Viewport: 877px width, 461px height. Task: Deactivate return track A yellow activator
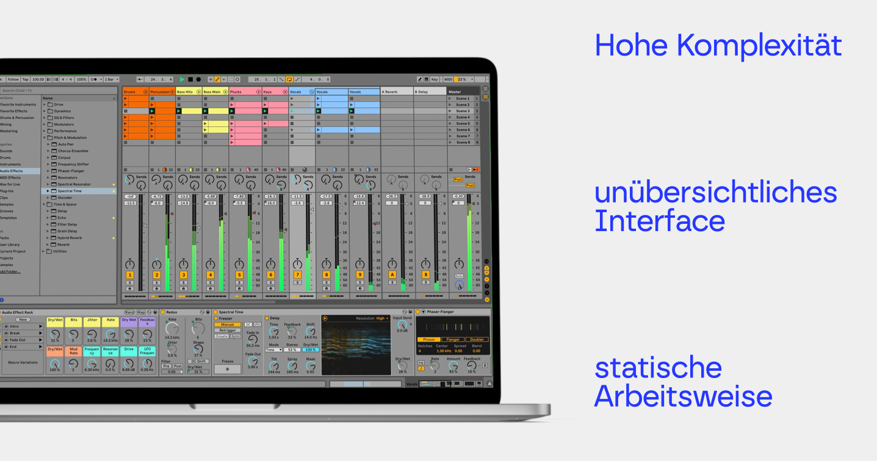click(392, 275)
